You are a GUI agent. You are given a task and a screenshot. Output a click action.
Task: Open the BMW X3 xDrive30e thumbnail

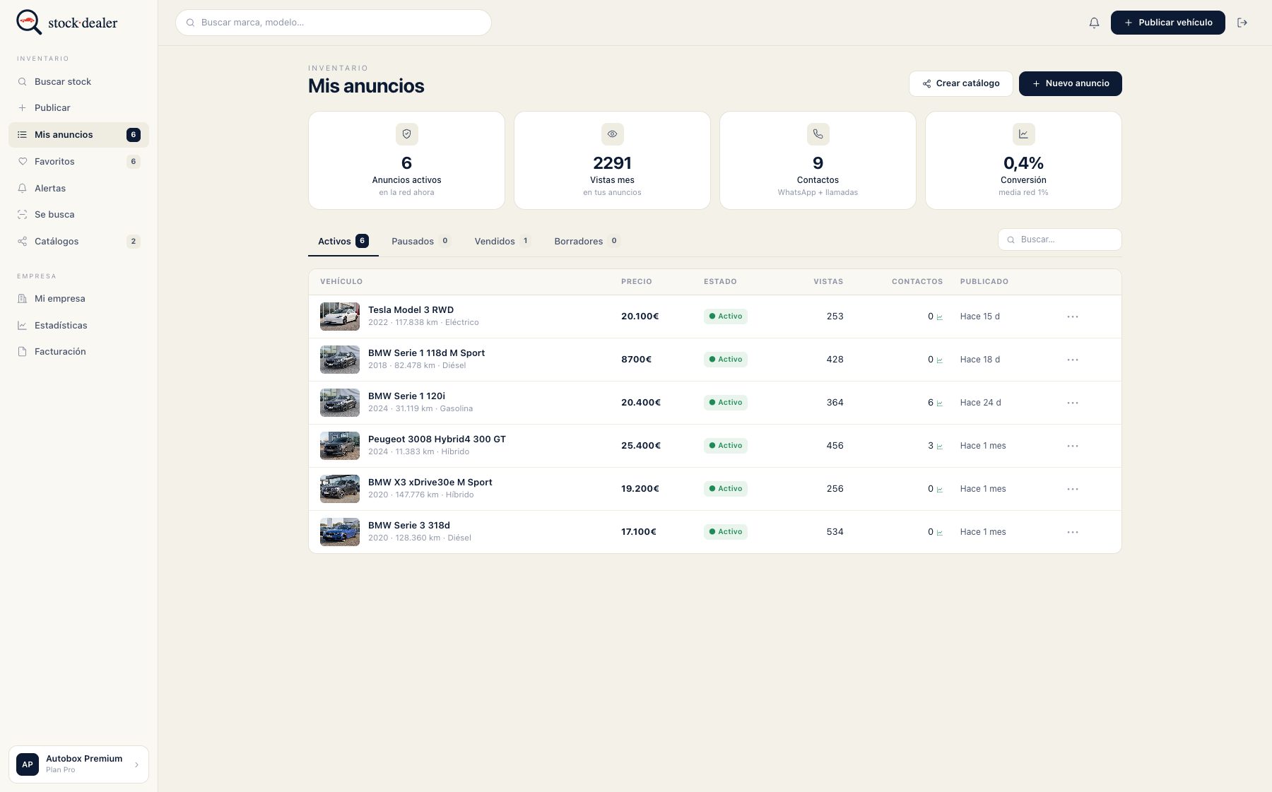click(x=340, y=489)
